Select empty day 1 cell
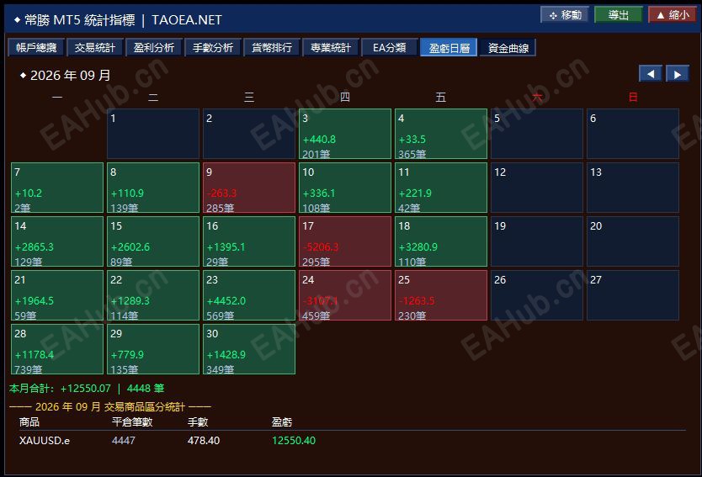Screen dimensions: 702x477 (153, 134)
